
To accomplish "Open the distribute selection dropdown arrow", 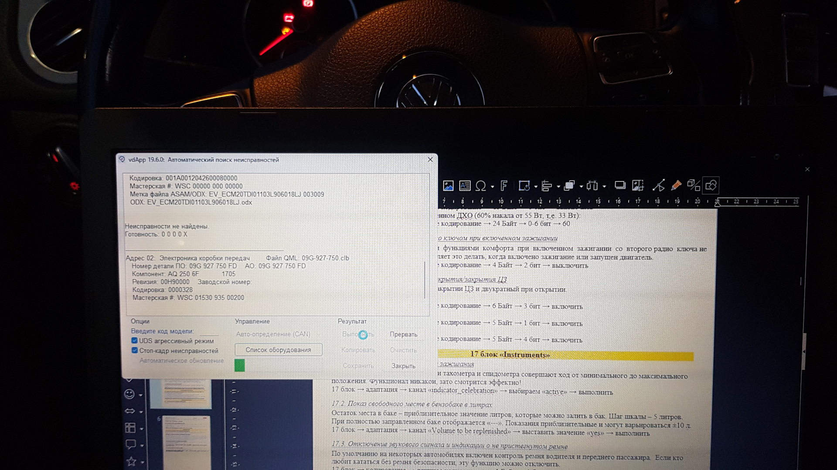I will click(x=604, y=187).
